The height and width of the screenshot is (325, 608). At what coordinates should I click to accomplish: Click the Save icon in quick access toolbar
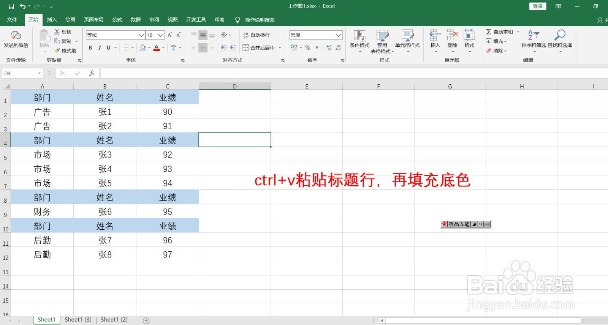click(x=11, y=6)
